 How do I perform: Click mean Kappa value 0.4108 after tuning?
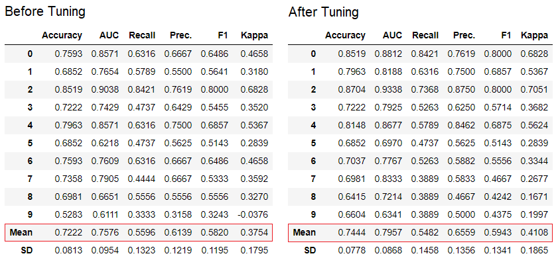coord(534,233)
